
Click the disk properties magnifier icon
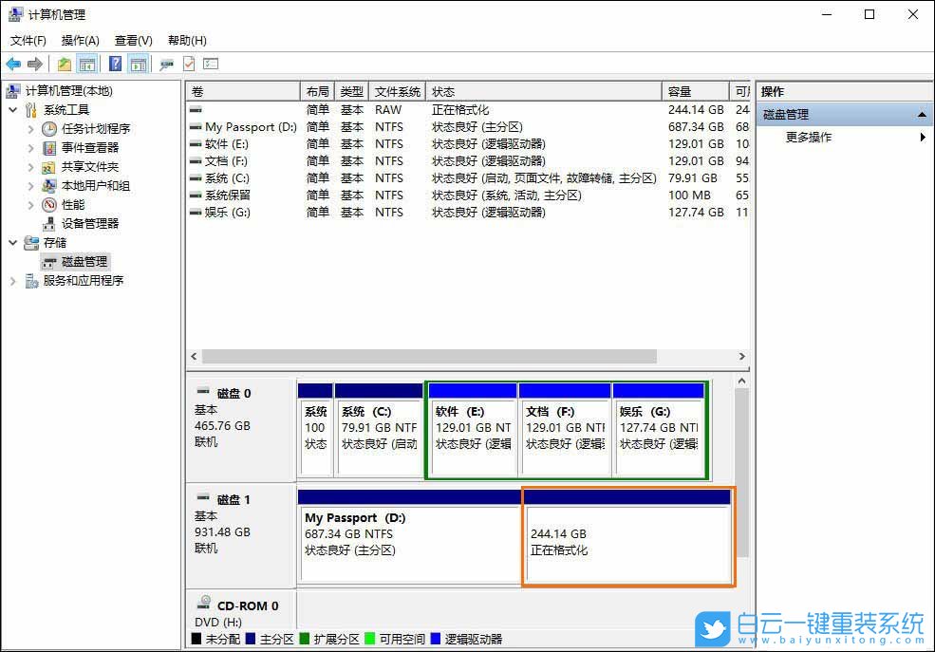point(166,64)
